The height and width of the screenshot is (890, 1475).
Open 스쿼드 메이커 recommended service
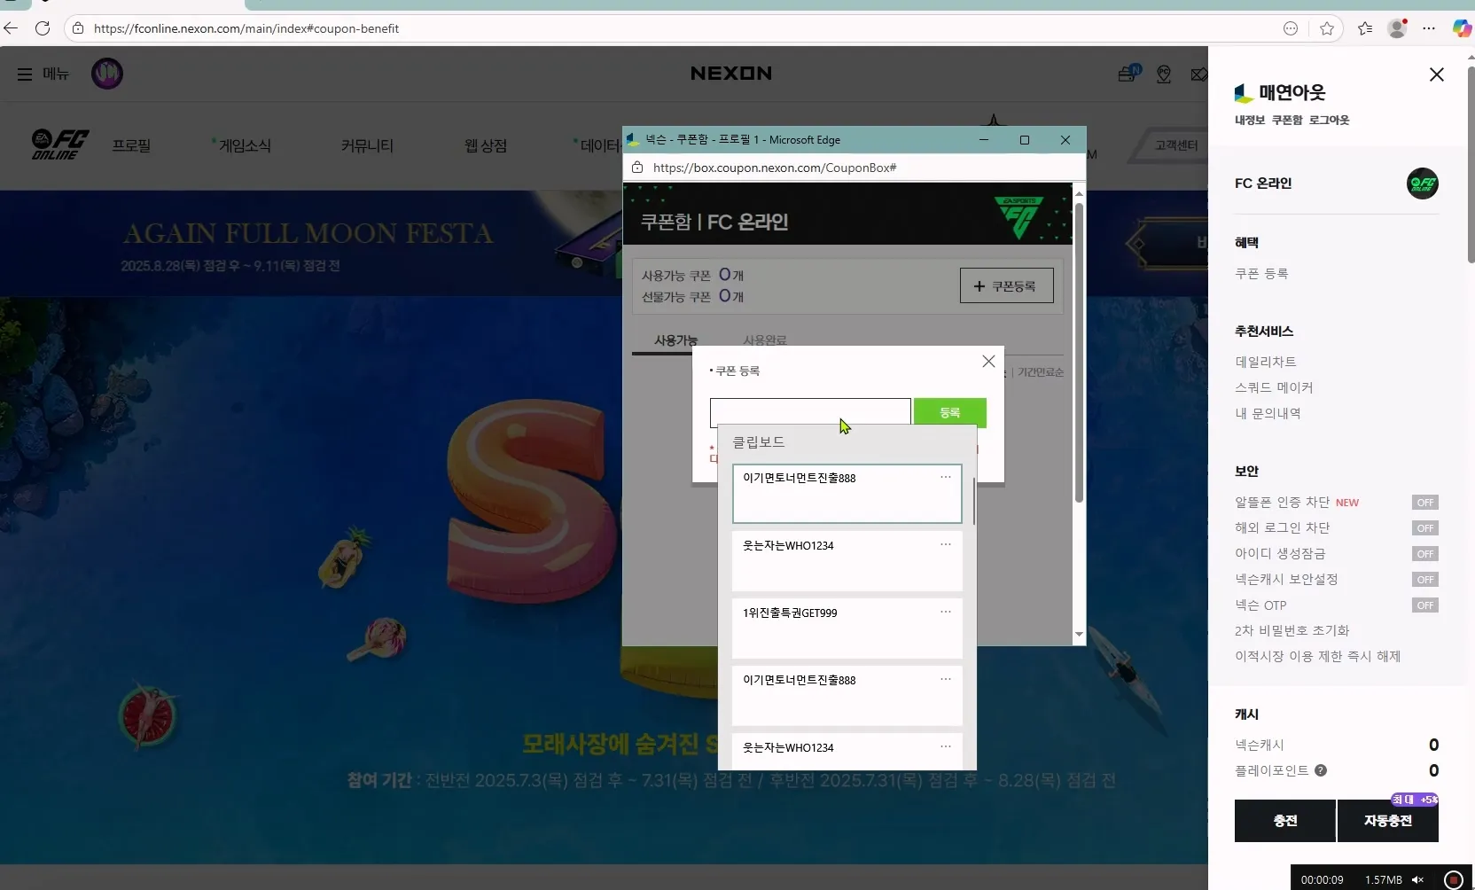1274,387
